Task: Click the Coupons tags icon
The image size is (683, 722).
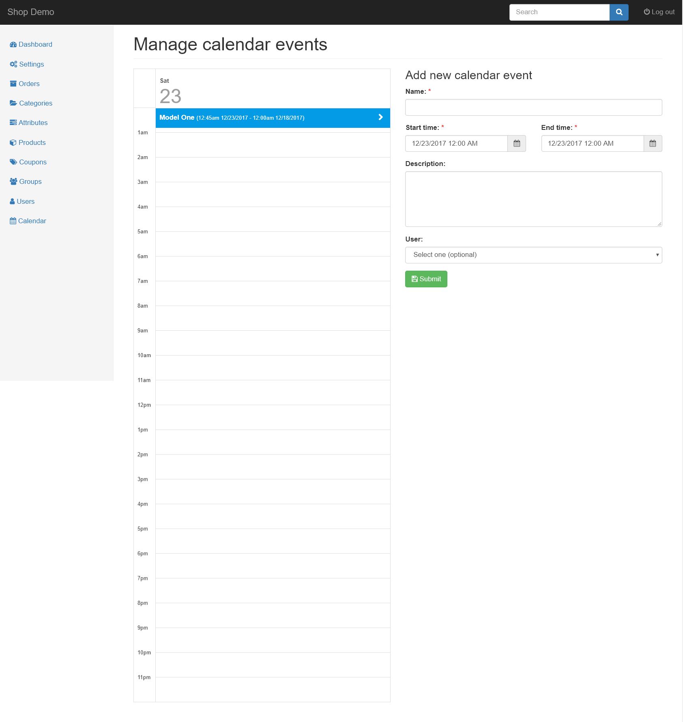Action: click(x=13, y=162)
